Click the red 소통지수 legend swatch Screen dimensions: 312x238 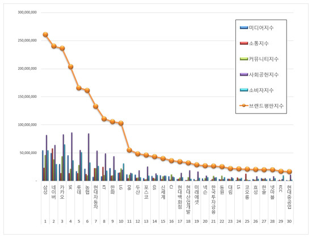click(244, 43)
